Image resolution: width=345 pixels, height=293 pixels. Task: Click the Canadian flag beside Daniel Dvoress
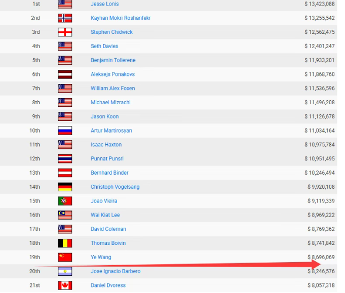click(x=65, y=285)
